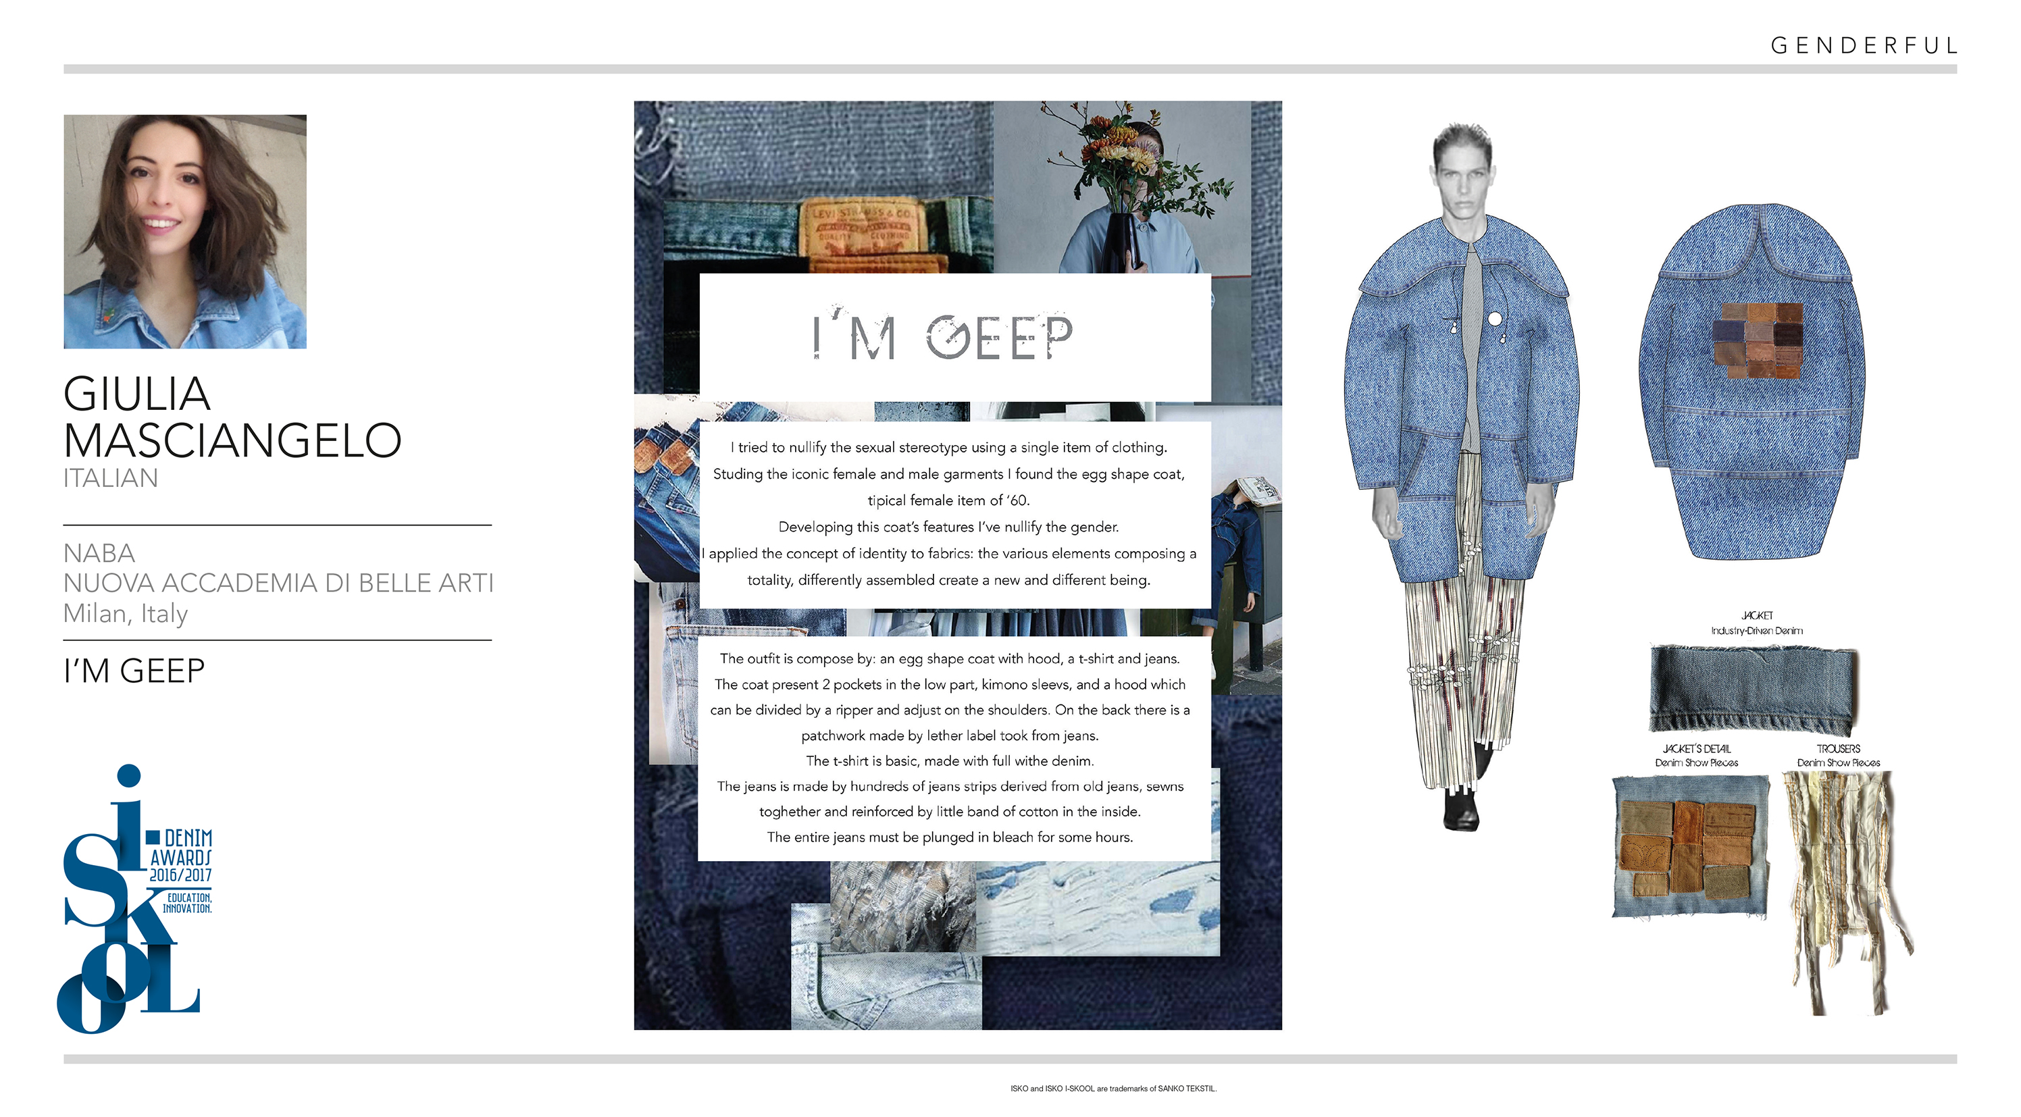Image resolution: width=2021 pixels, height=1117 pixels.
Task: Click the ISKOOL Denim Awards logo
Action: [x=135, y=899]
